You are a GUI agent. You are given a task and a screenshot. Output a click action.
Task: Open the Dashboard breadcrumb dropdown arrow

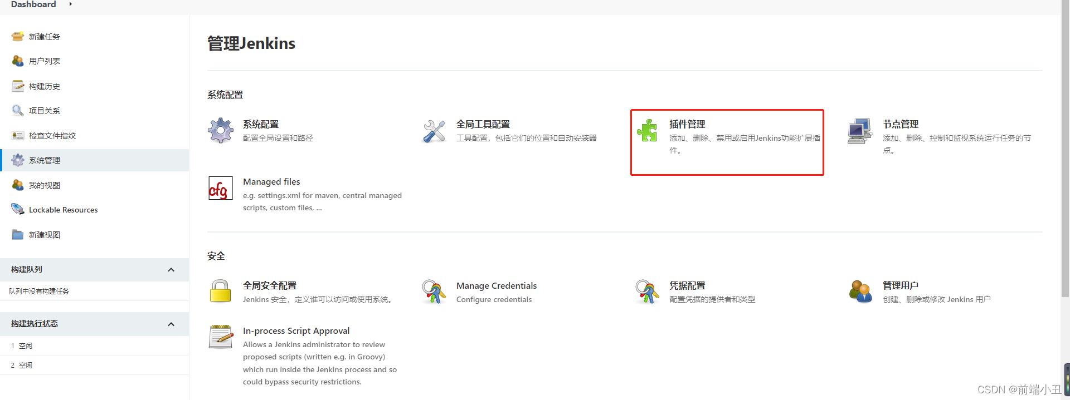tap(70, 4)
